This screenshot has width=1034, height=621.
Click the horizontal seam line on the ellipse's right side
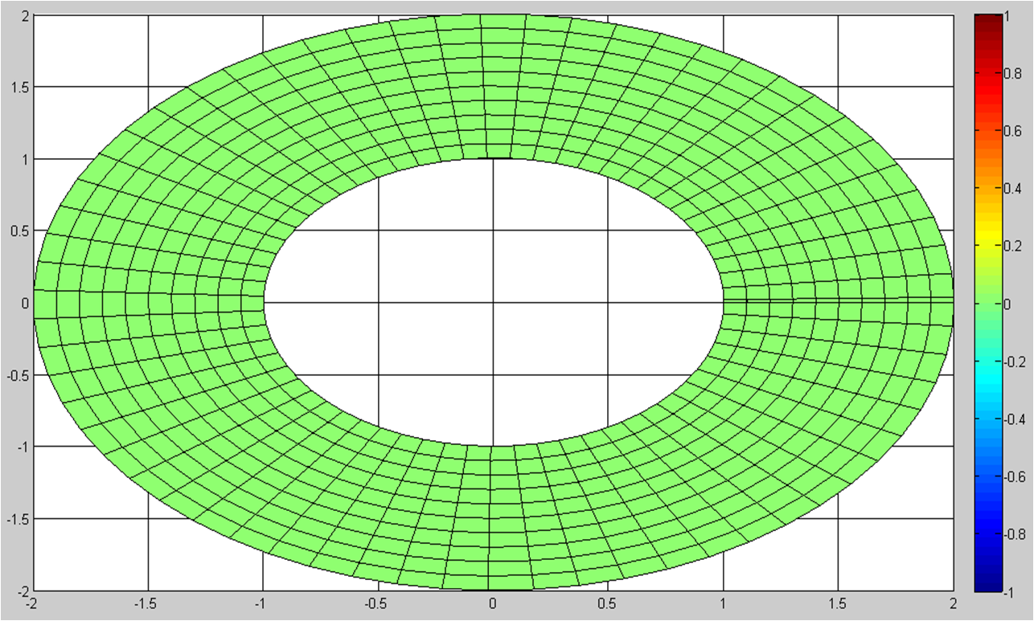click(x=836, y=300)
